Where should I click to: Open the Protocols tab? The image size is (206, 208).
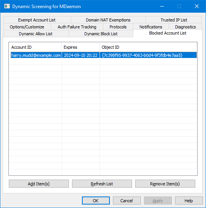tap(118, 27)
